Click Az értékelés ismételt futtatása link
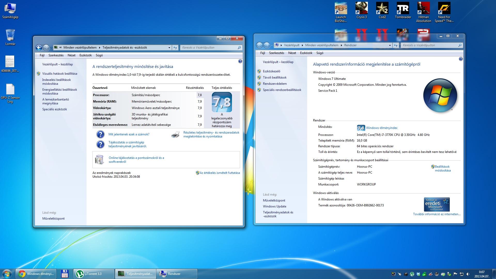The height and width of the screenshot is (279, 496). tap(220, 173)
